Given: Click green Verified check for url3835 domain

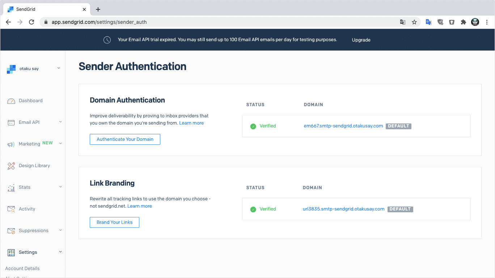Looking at the screenshot, I should point(253,209).
